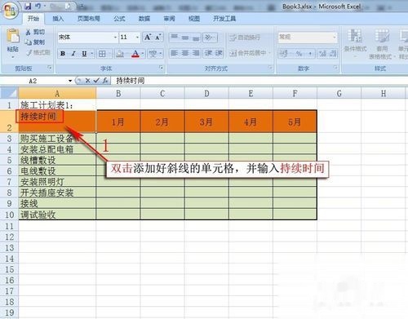Increase the cell indent
This screenshot has width=408, height=319.
(219, 53)
